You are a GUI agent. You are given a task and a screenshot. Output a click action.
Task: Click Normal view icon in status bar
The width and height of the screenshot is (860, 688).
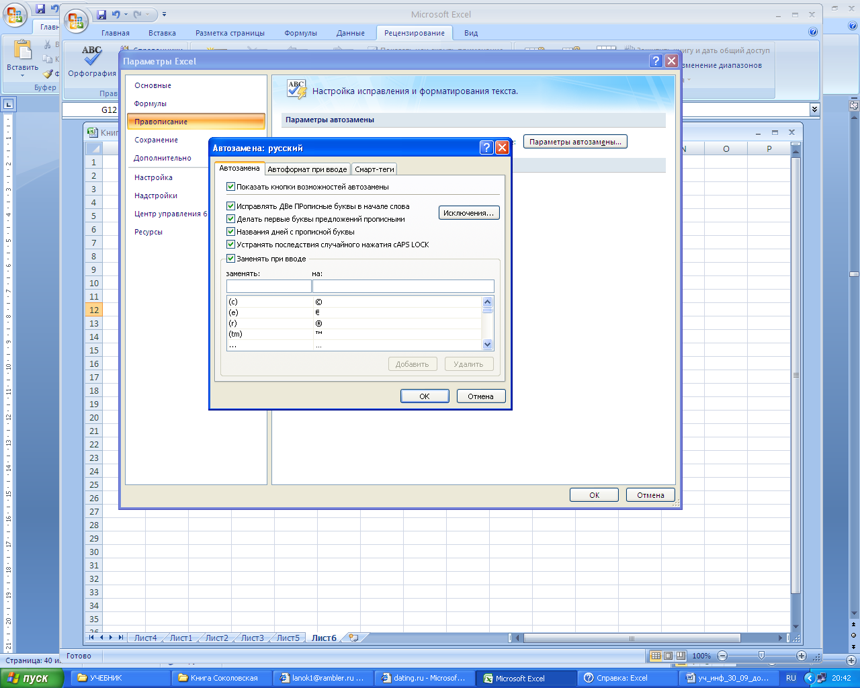(x=656, y=656)
